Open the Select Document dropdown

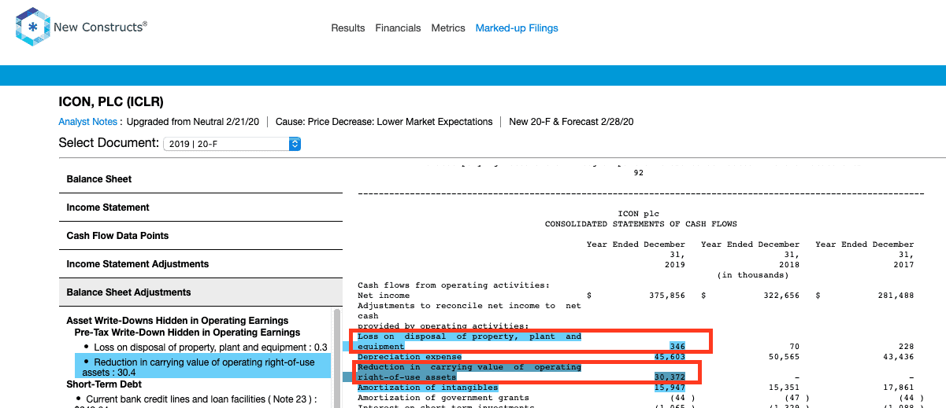(x=232, y=144)
